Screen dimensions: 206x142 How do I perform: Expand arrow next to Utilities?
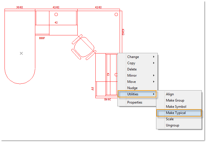(154, 94)
